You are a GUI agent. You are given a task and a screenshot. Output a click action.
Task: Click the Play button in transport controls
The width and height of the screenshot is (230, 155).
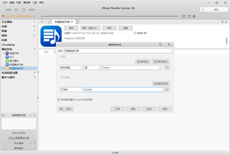(x=16, y=10)
